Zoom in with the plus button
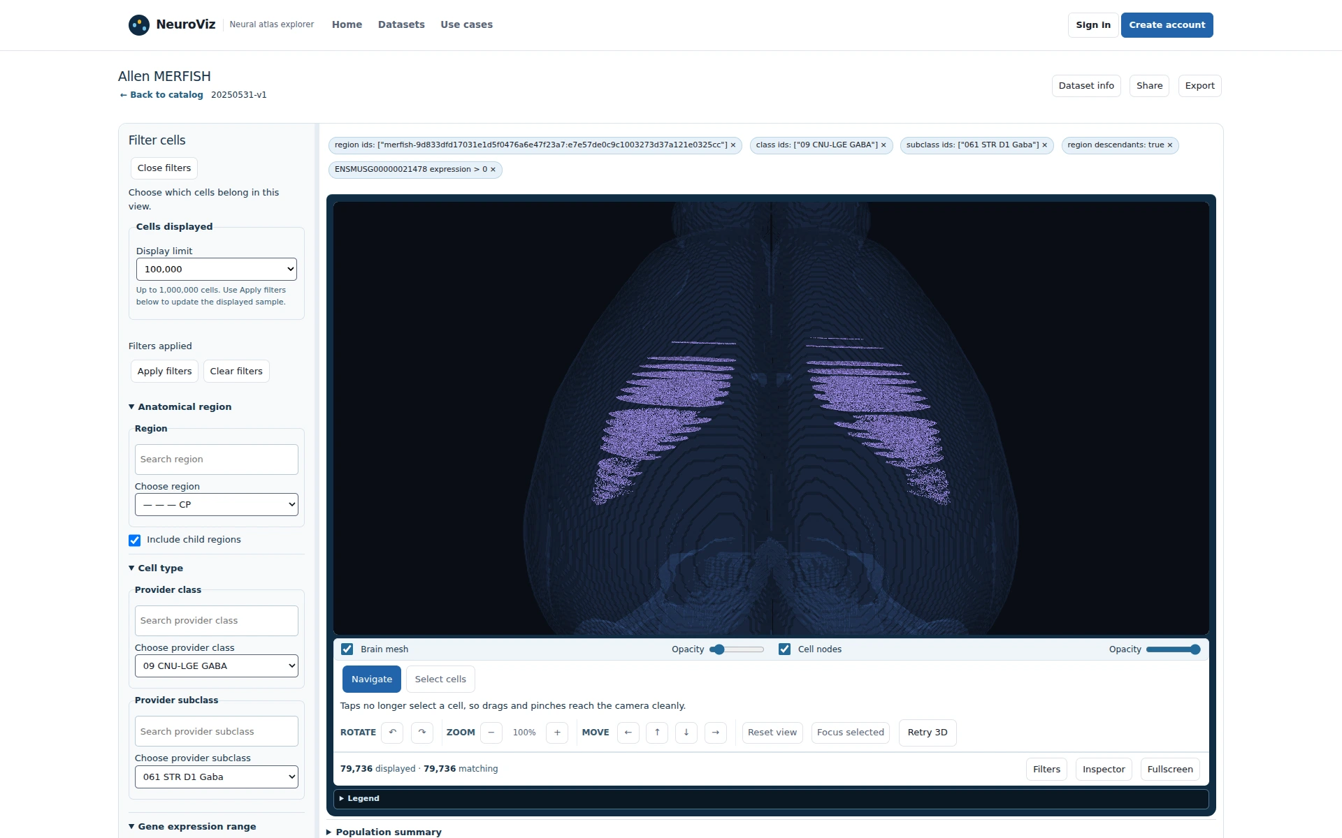Screen dimensions: 1342x838 click(x=557, y=733)
